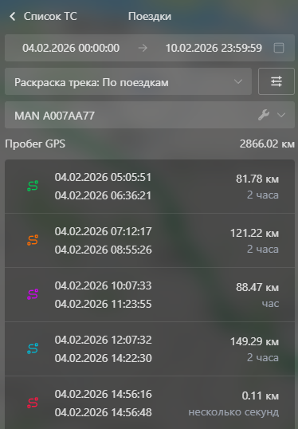Open the Раскраска трека dropdown

tap(128, 81)
